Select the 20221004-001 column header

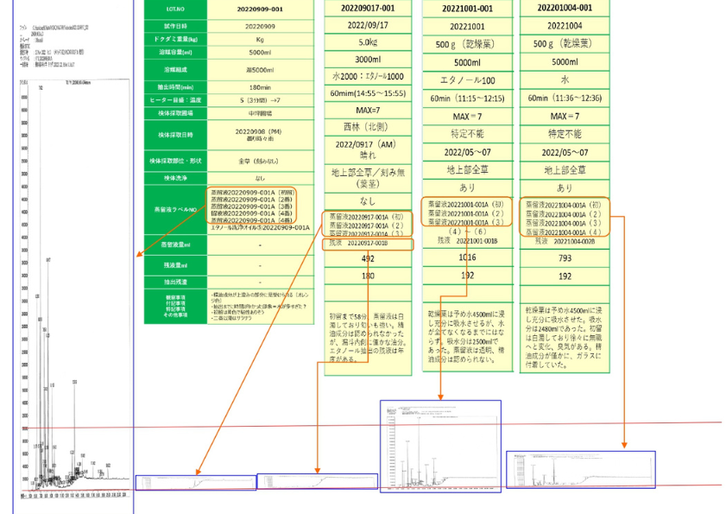[x=565, y=8]
